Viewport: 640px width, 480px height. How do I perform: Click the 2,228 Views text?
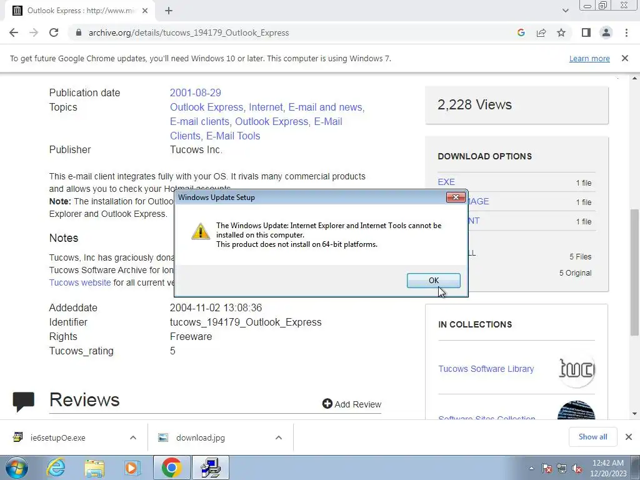(x=474, y=104)
